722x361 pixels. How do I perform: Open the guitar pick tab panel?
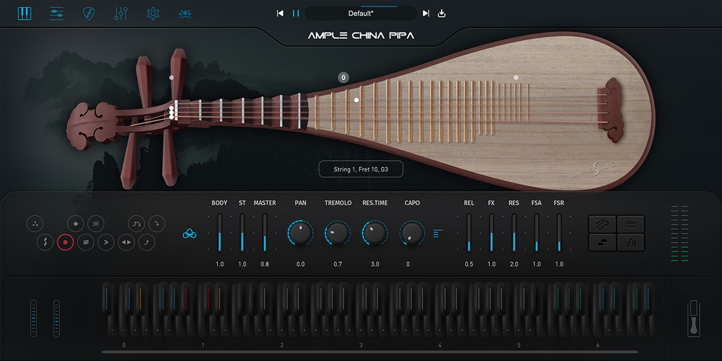[88, 13]
